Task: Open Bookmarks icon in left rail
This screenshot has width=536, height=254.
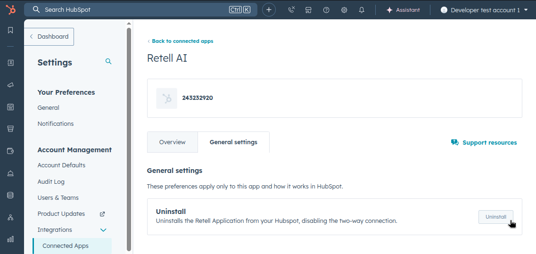Action: (x=10, y=30)
